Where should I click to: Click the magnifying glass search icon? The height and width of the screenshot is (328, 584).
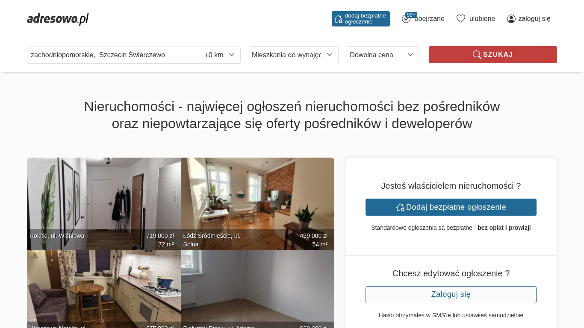(x=477, y=55)
